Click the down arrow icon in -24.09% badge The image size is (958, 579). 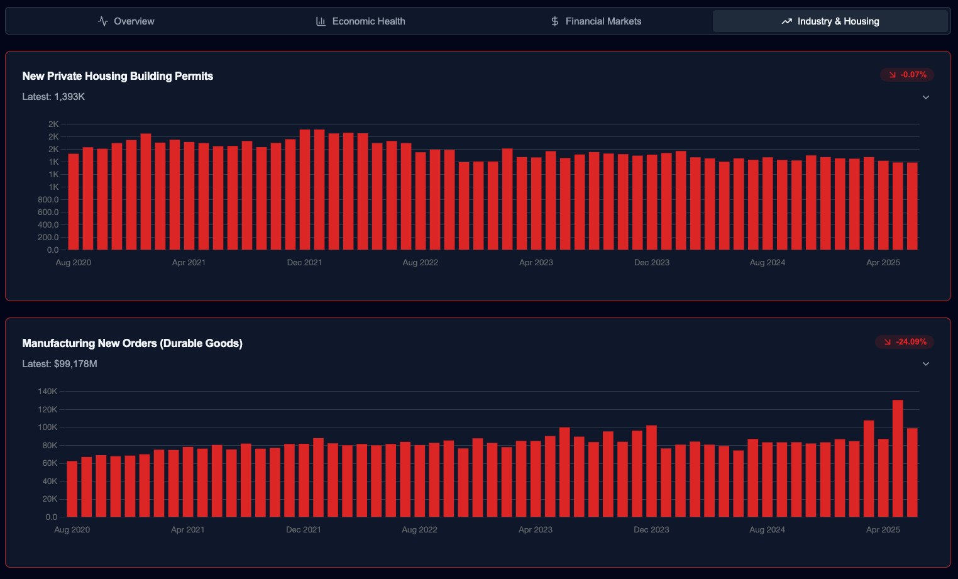coord(887,342)
